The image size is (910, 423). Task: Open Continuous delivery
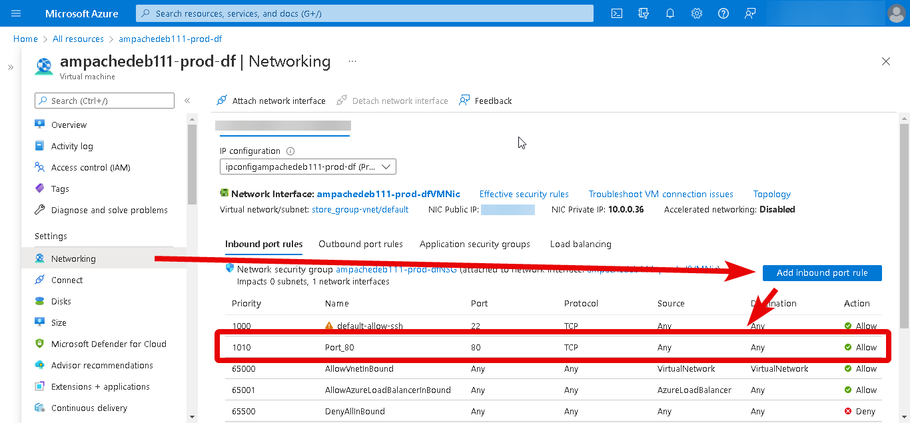89,408
